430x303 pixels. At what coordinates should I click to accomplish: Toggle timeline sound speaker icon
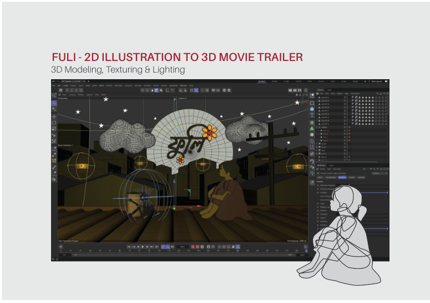[x=172, y=247]
